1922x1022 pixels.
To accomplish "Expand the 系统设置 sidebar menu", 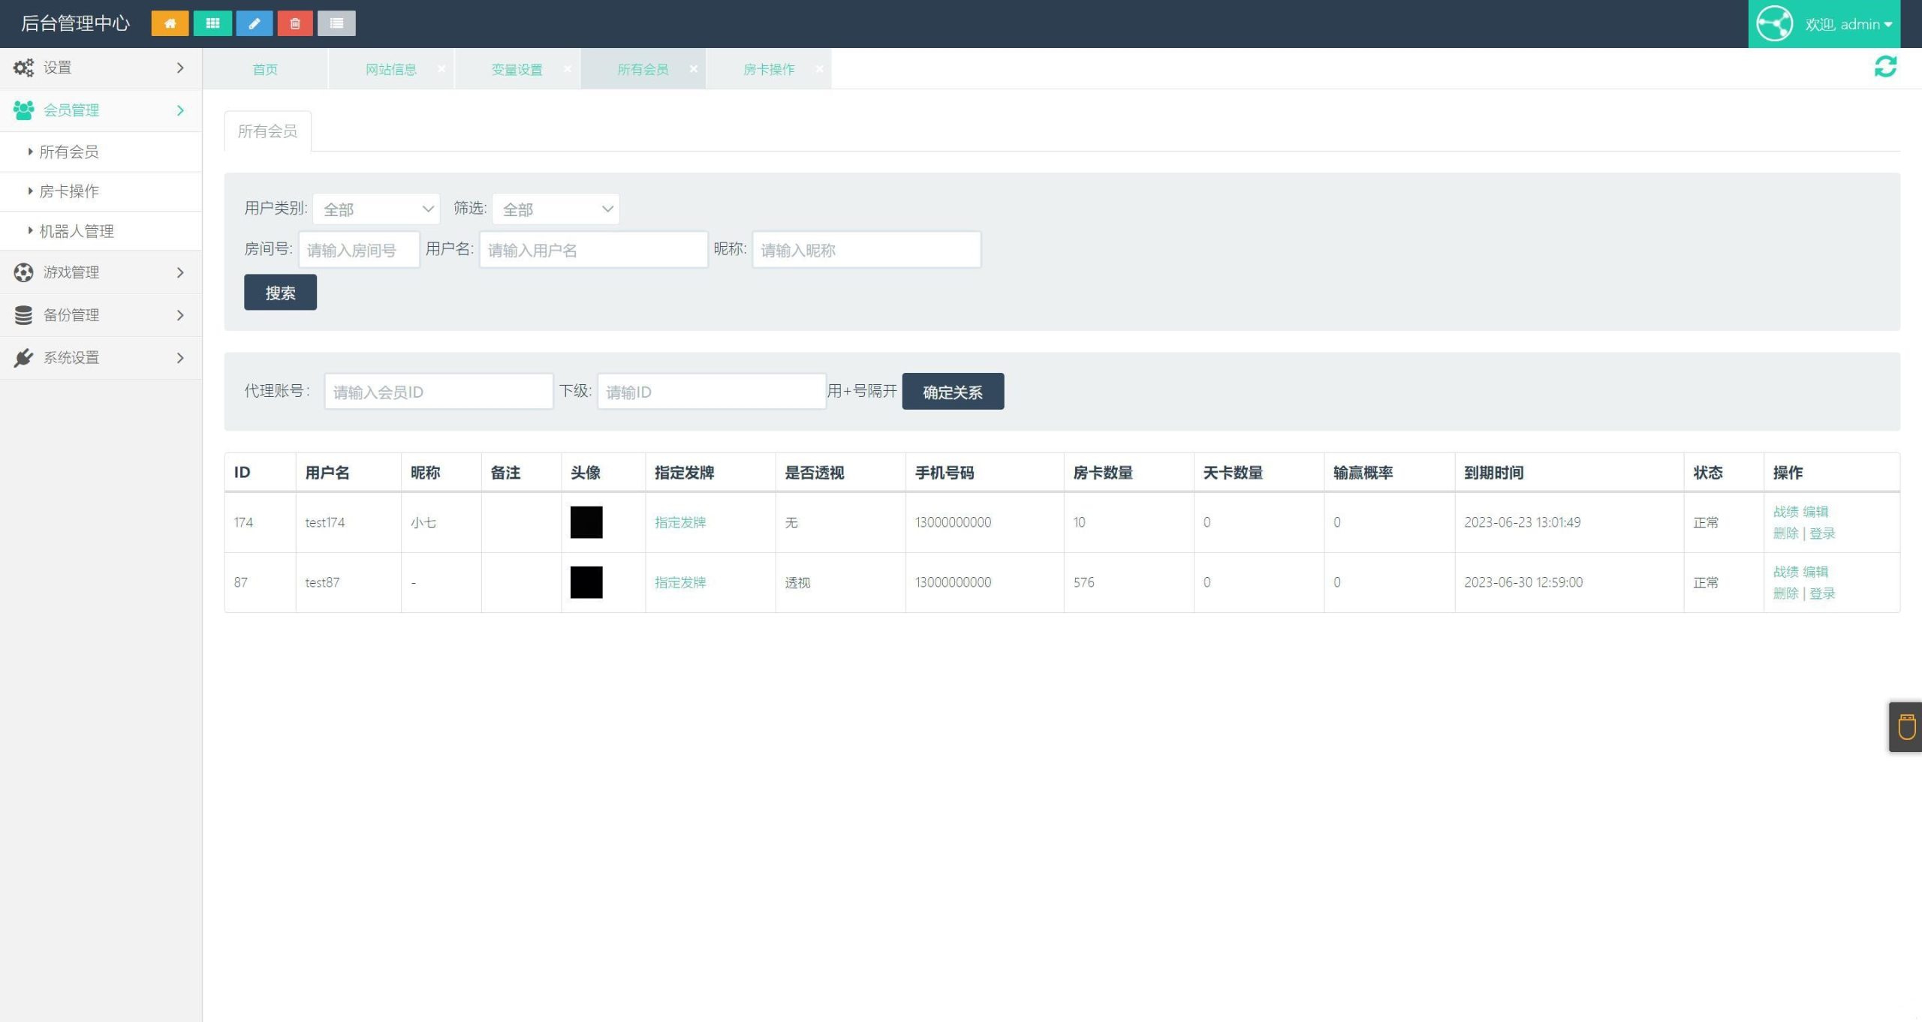I will (x=101, y=358).
